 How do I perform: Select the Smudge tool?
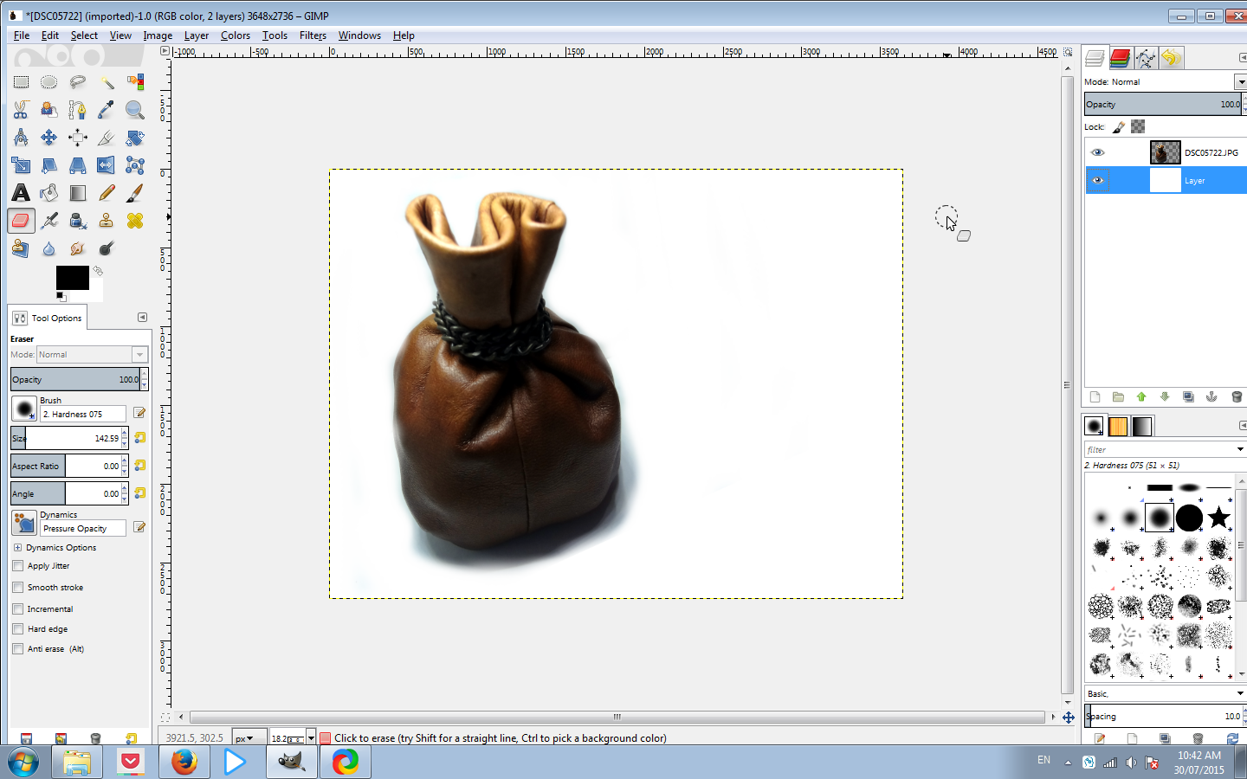[x=78, y=248]
